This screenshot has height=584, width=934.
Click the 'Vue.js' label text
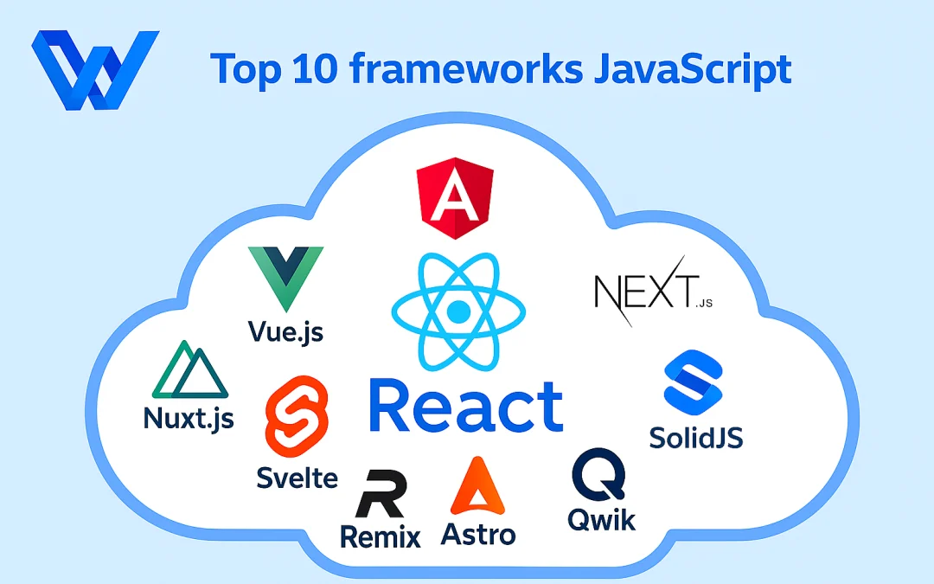pyautogui.click(x=286, y=332)
